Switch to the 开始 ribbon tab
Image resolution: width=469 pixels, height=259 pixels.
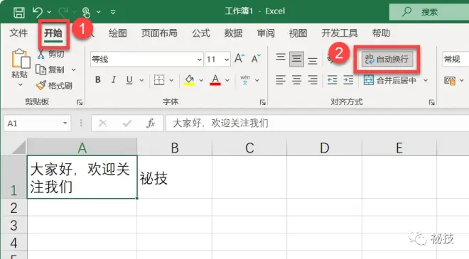coord(53,33)
